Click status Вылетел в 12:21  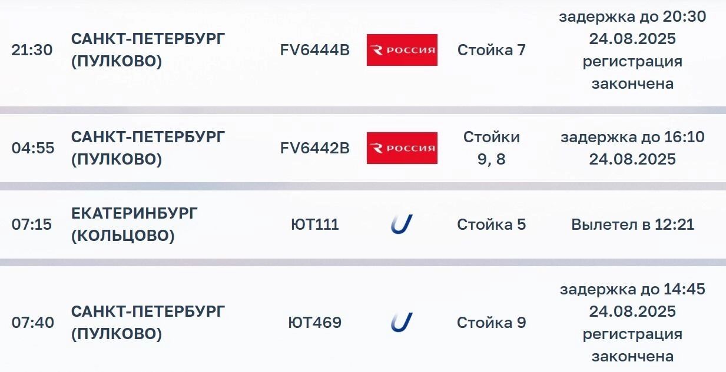coord(632,224)
